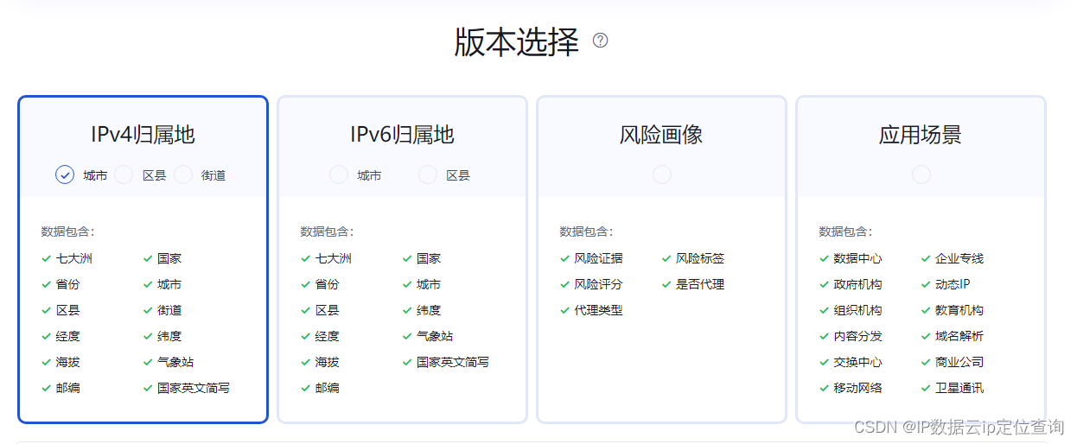Click the IPv6归属地 card title

click(x=402, y=135)
